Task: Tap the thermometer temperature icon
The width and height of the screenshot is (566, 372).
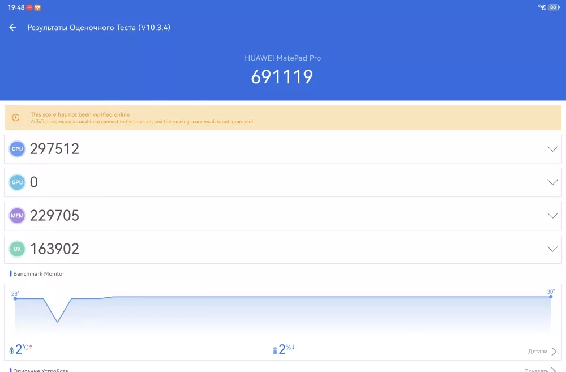Action: 11,350
